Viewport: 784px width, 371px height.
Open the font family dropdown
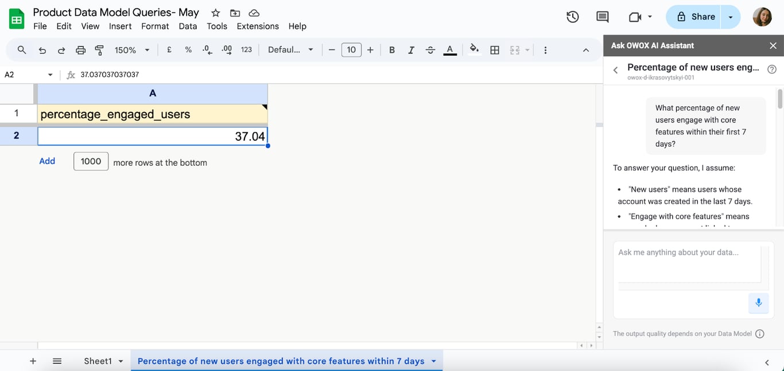[x=291, y=50]
